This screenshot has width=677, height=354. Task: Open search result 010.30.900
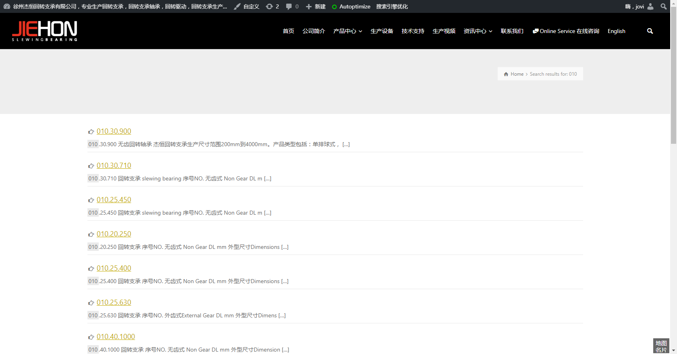pos(114,131)
